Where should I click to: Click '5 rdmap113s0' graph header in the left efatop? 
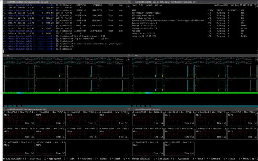tap(11, 128)
